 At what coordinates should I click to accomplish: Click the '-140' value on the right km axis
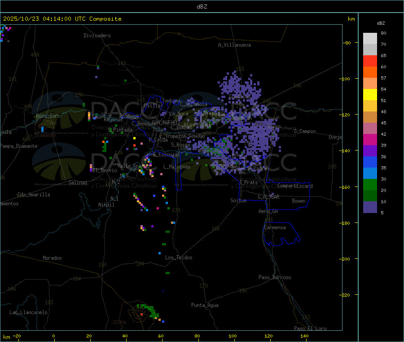346,151
